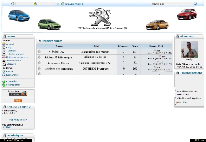Click the Rechercher magnifier icon in menu
The height and width of the screenshot is (142, 206).
(x=4, y=75)
